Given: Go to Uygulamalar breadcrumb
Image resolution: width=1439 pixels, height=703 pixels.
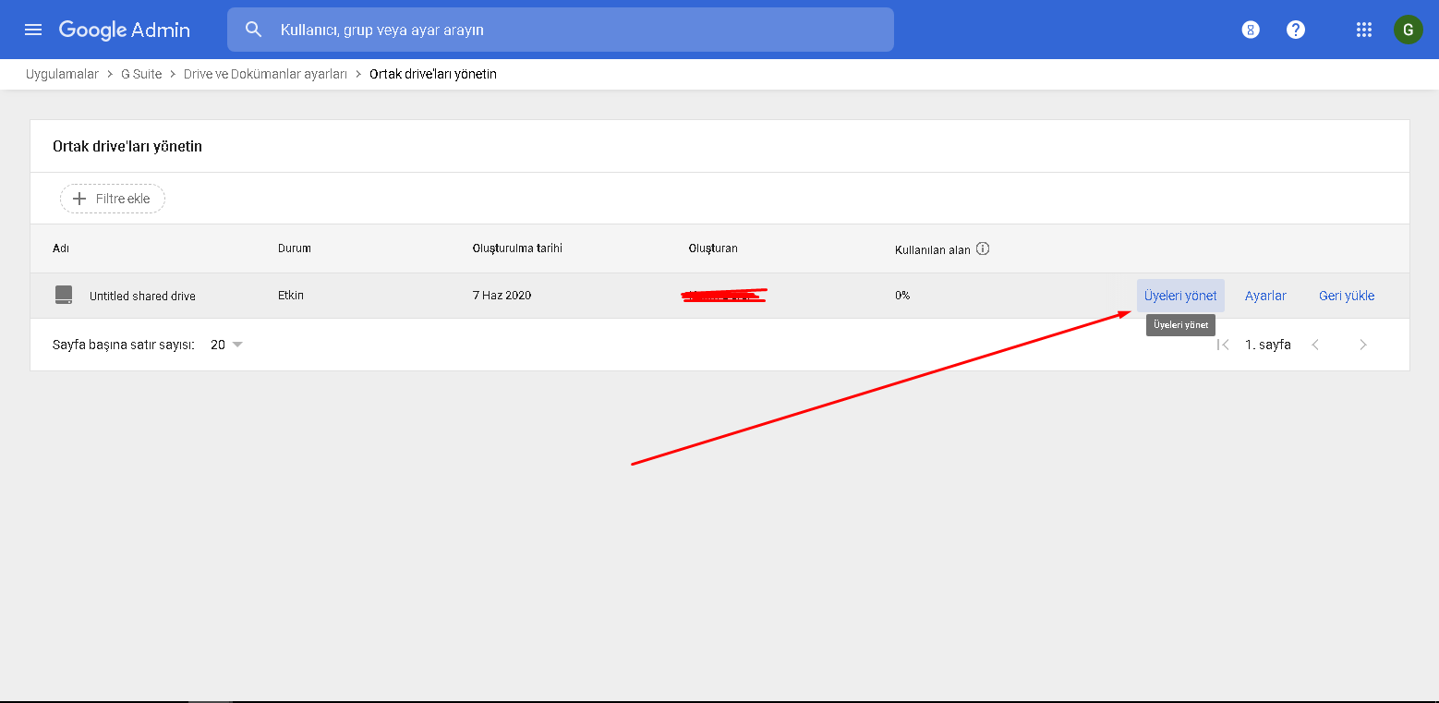Looking at the screenshot, I should pos(62,74).
